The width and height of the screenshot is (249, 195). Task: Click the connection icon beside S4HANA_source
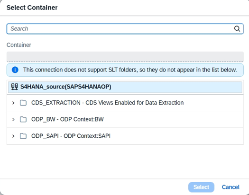(14, 87)
